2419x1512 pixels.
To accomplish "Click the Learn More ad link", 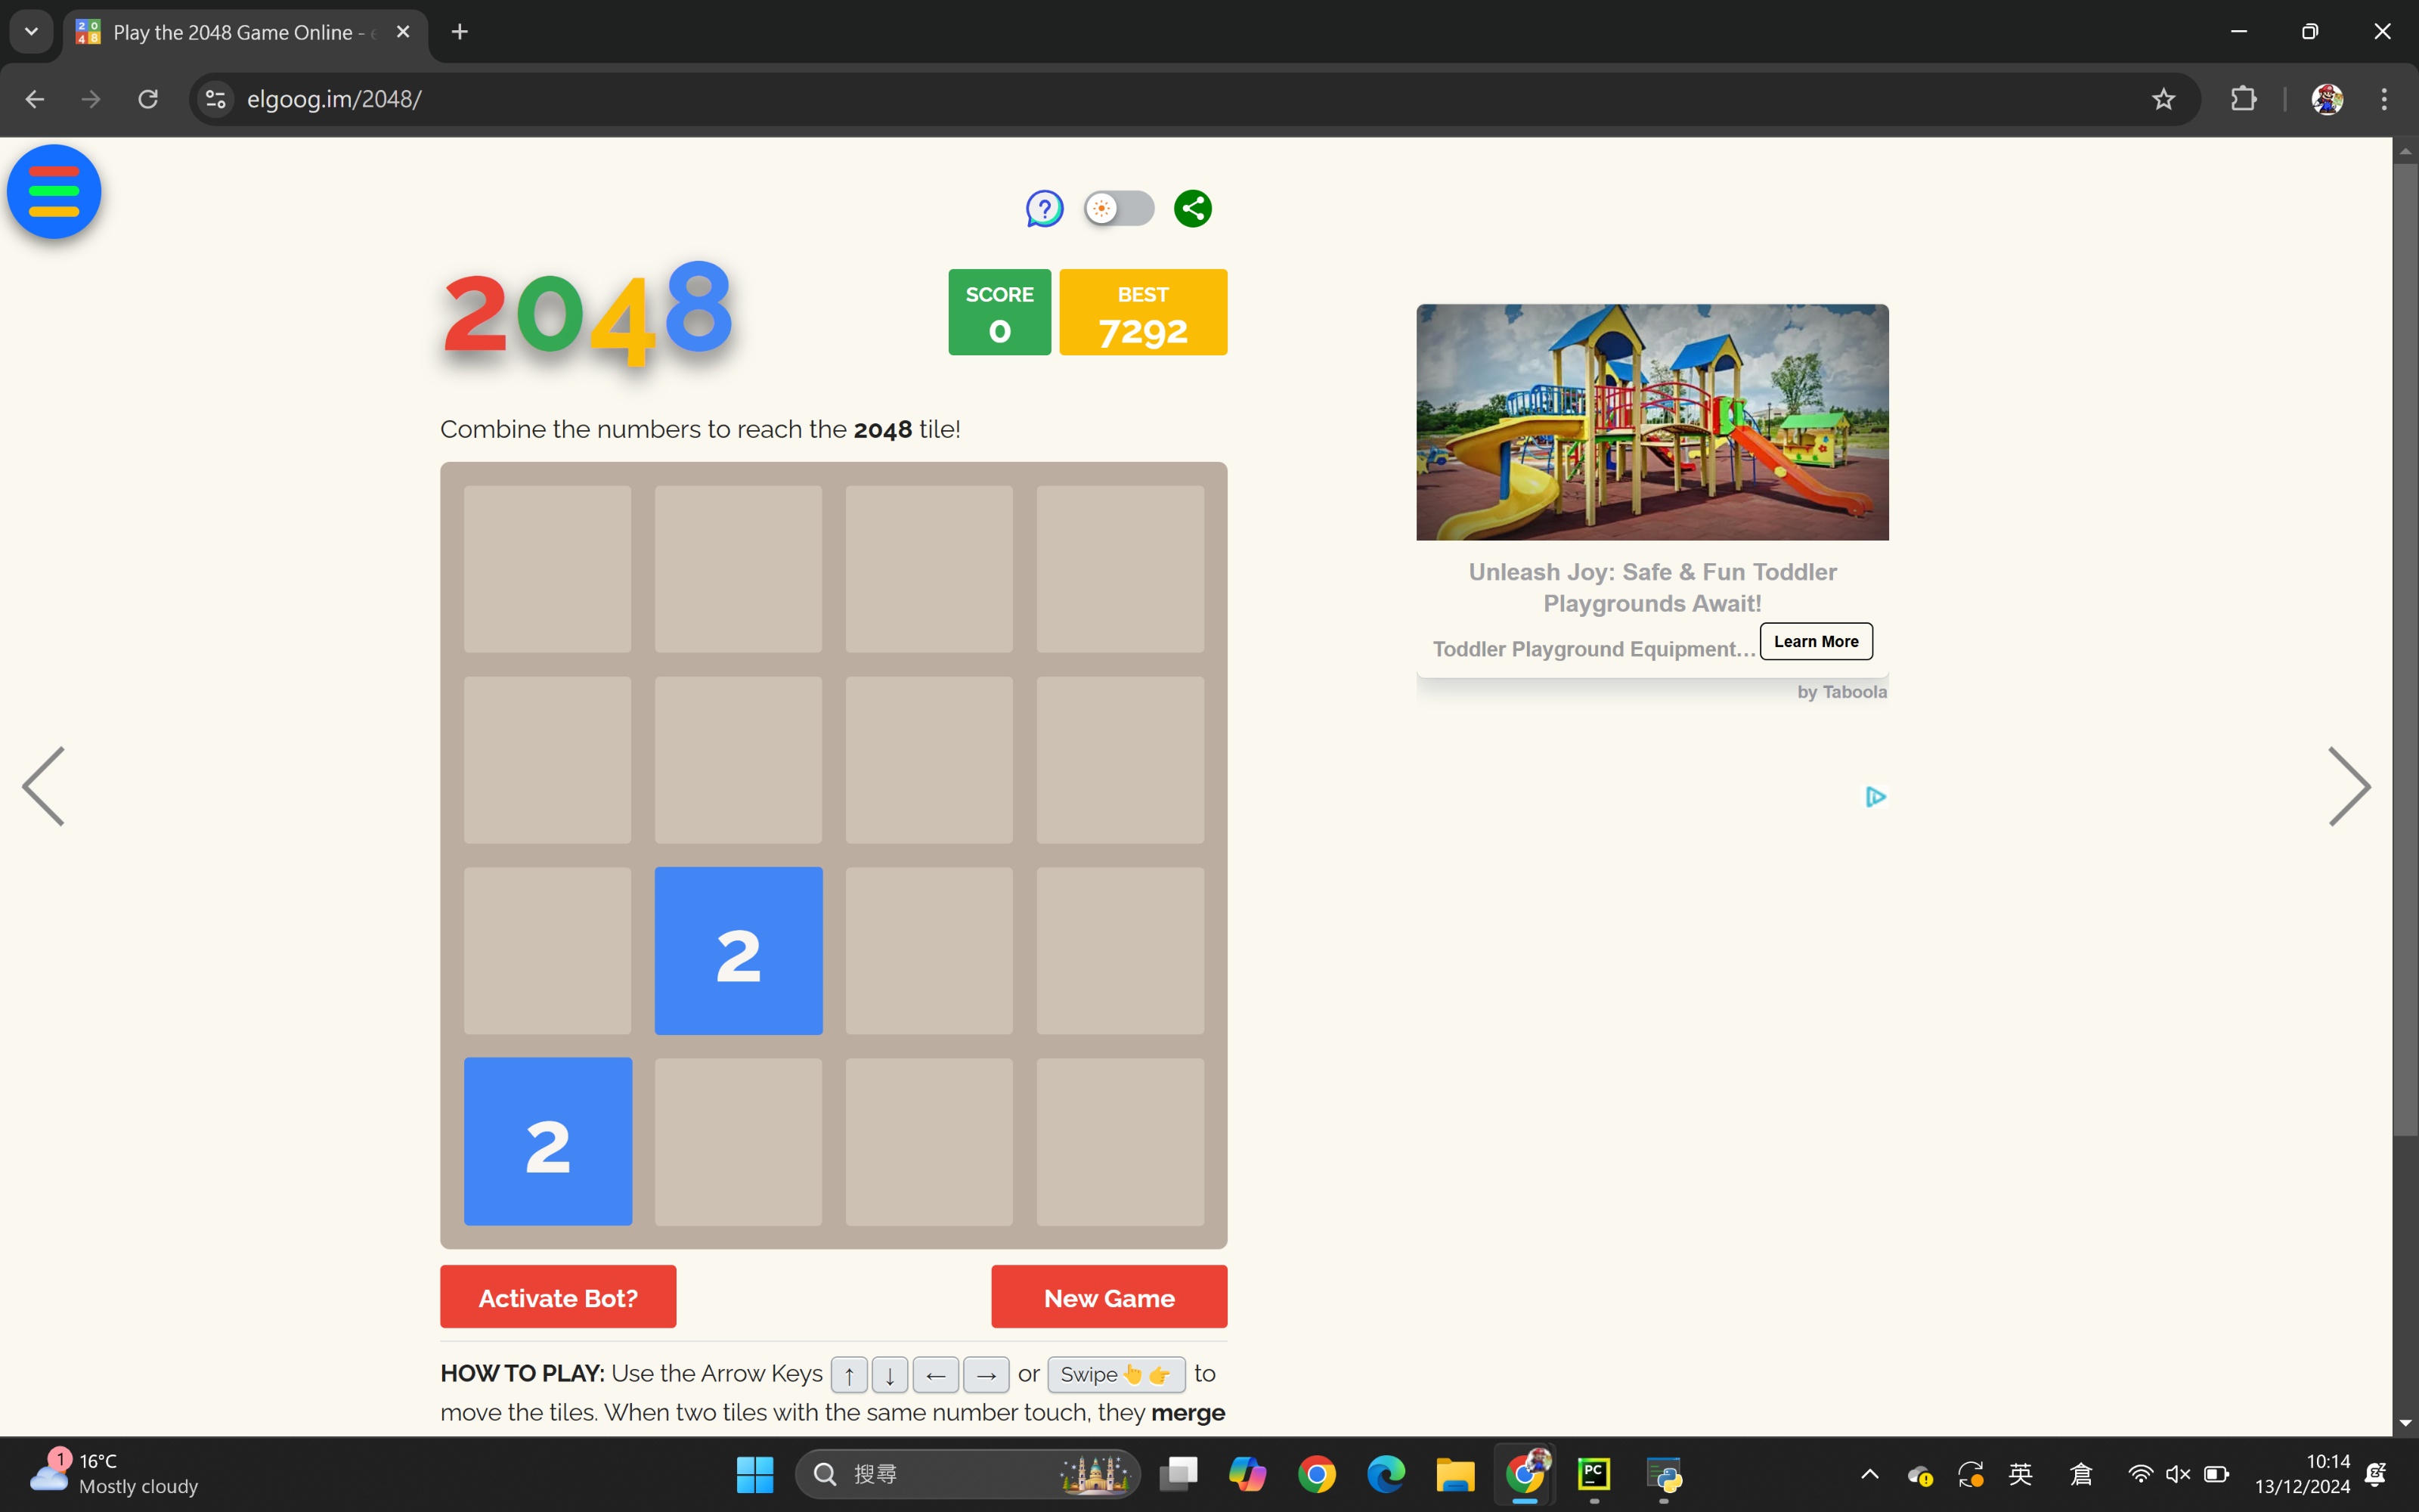I will pos(1815,641).
